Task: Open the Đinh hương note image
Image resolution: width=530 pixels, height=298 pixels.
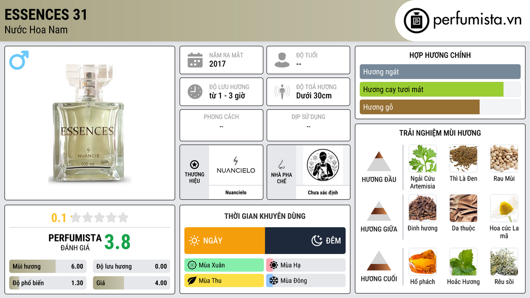Action: click(422, 208)
